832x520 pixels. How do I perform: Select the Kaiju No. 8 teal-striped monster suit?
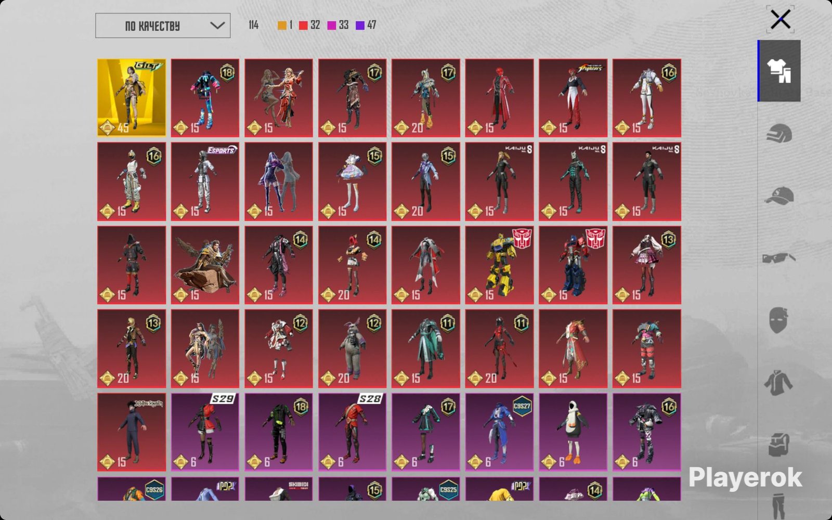click(573, 181)
